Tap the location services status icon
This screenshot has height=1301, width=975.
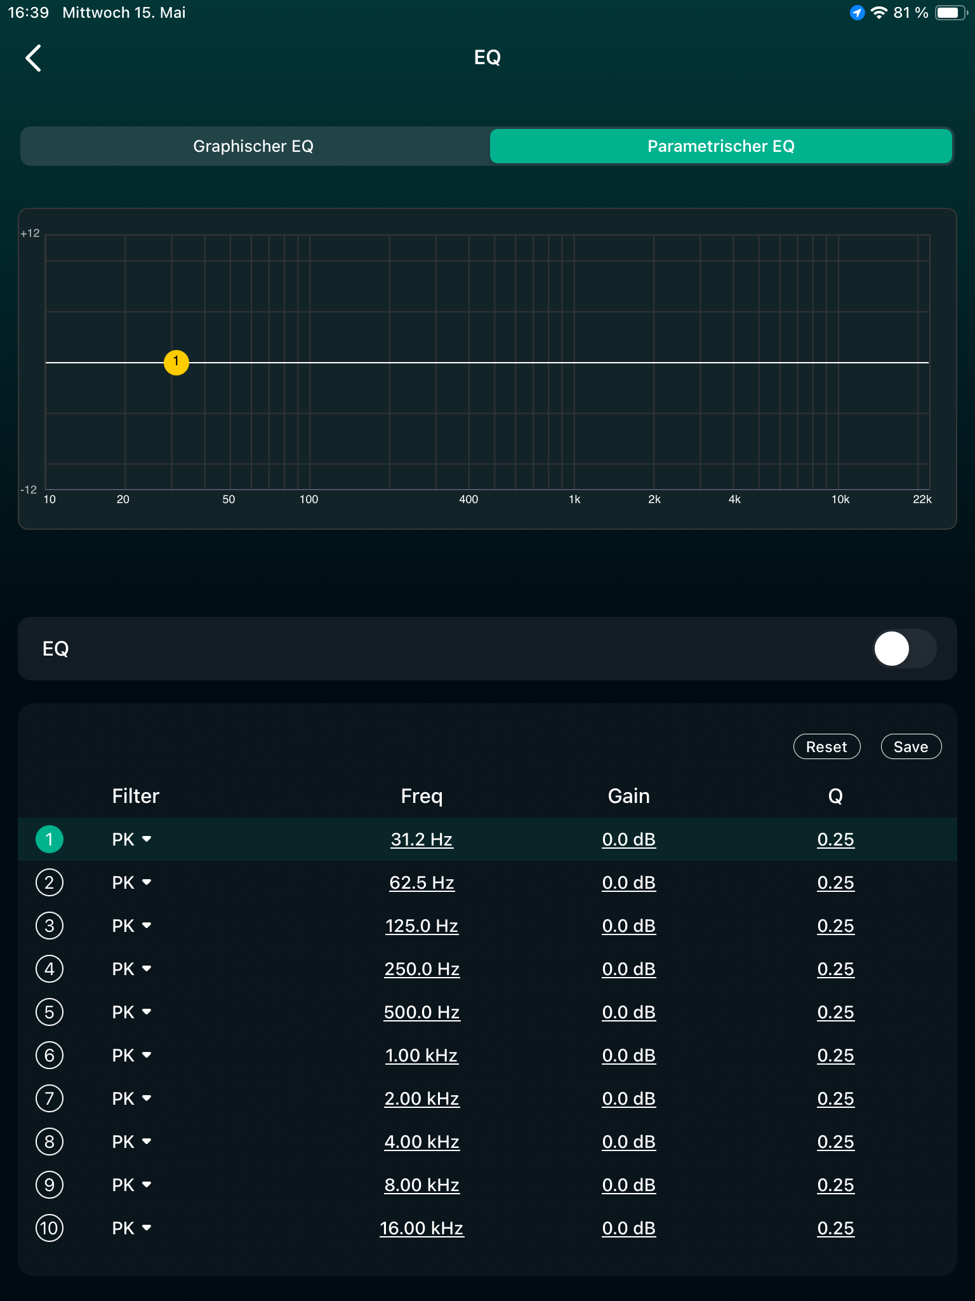tap(857, 13)
